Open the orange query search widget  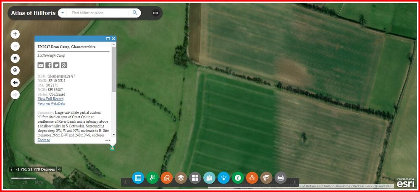167,178
